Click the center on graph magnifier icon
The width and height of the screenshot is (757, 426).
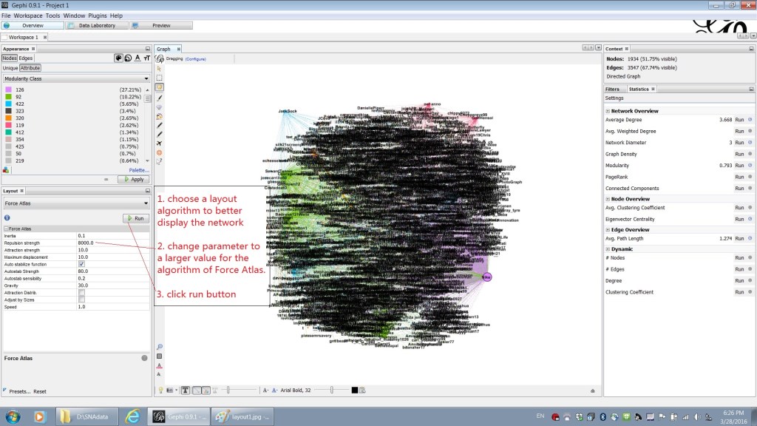159,346
